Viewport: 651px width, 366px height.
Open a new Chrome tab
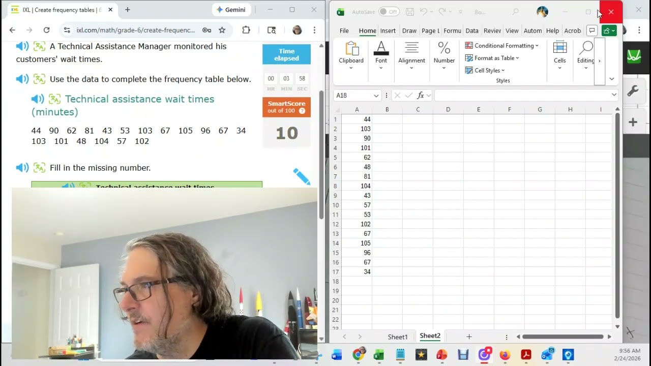pyautogui.click(x=127, y=10)
